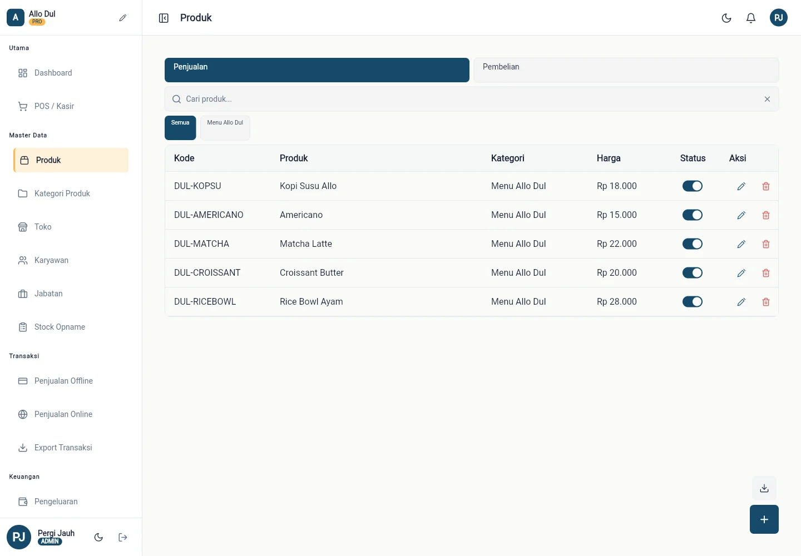Screen dimensions: 801x556
Task: Open the PJ profile avatar in header
Action: pos(779,18)
